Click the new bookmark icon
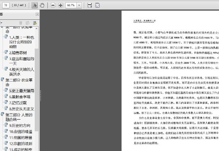Image resolution: width=219 pixels, height=151 pixels. coord(28,23)
